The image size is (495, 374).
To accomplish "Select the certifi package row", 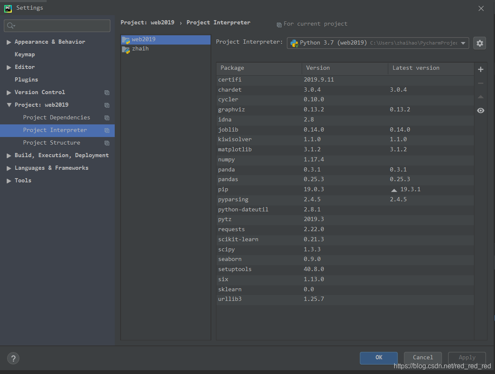I will 345,80.
